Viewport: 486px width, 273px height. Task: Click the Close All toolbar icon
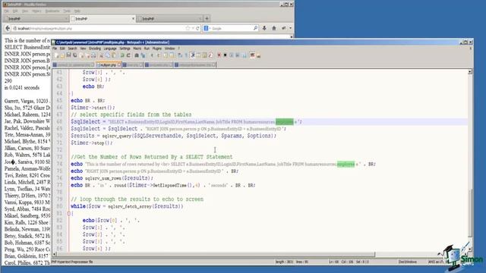tap(88, 55)
